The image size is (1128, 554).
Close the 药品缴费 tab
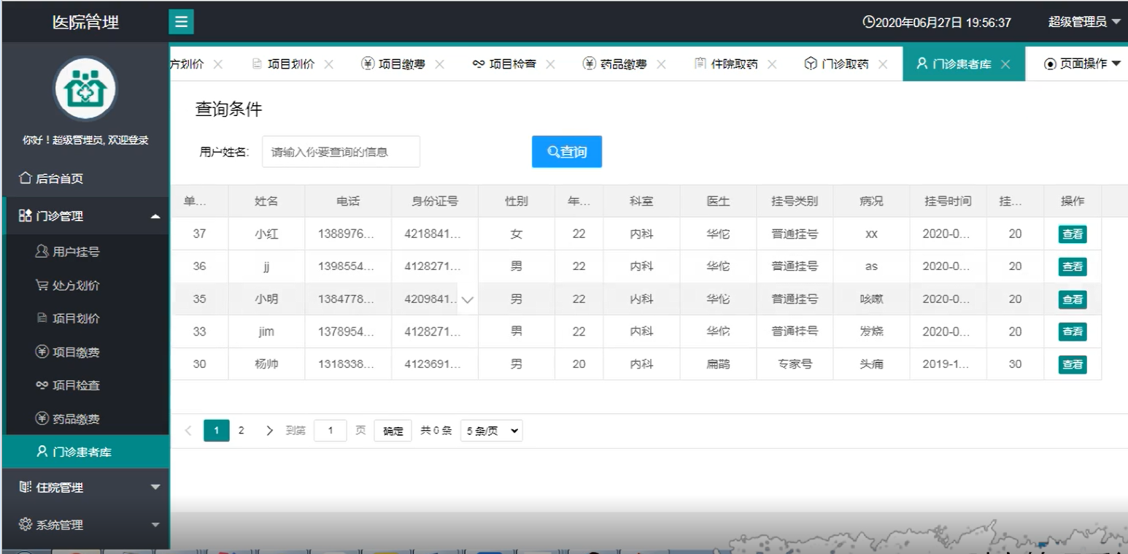pyautogui.click(x=661, y=64)
